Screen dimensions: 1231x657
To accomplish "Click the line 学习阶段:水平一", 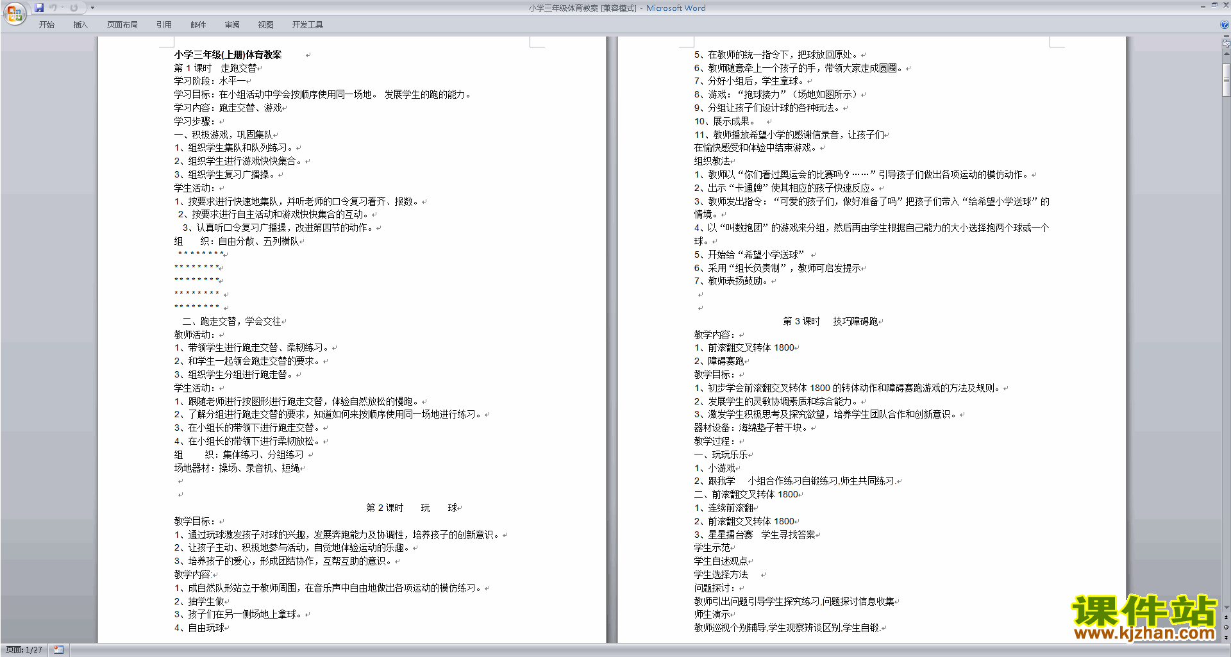I will (210, 81).
